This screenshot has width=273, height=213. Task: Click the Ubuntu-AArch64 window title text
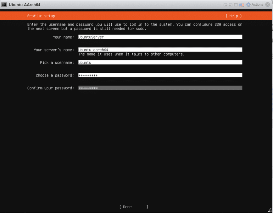pos(25,5)
